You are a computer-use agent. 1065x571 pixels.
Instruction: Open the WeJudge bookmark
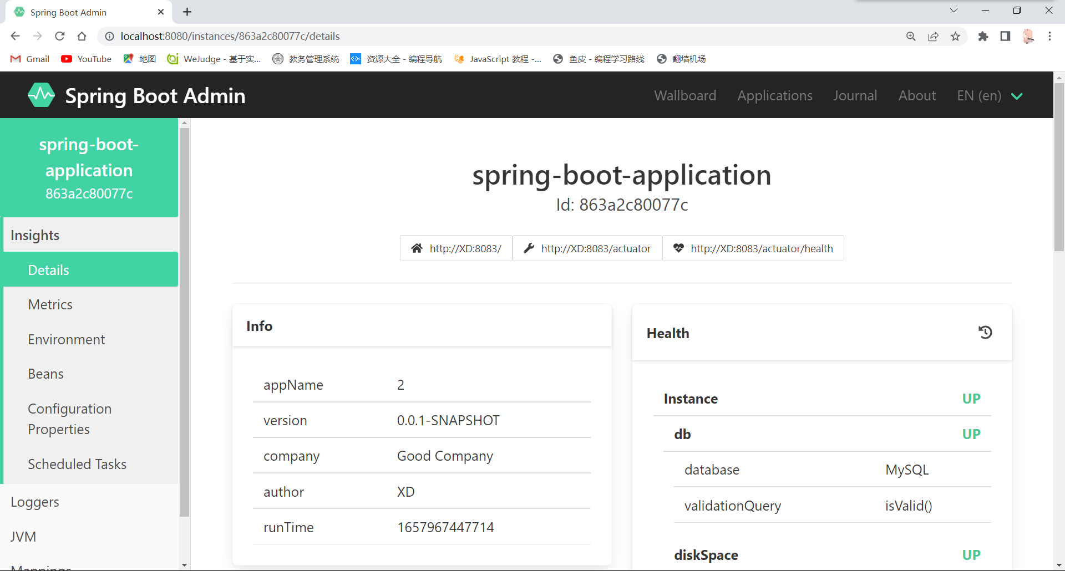click(214, 59)
